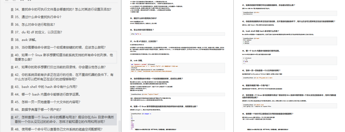Click page heading "42、你的系统目前有许多正在运行的任务"
The image size is (345, 132).
(x=289, y=21)
